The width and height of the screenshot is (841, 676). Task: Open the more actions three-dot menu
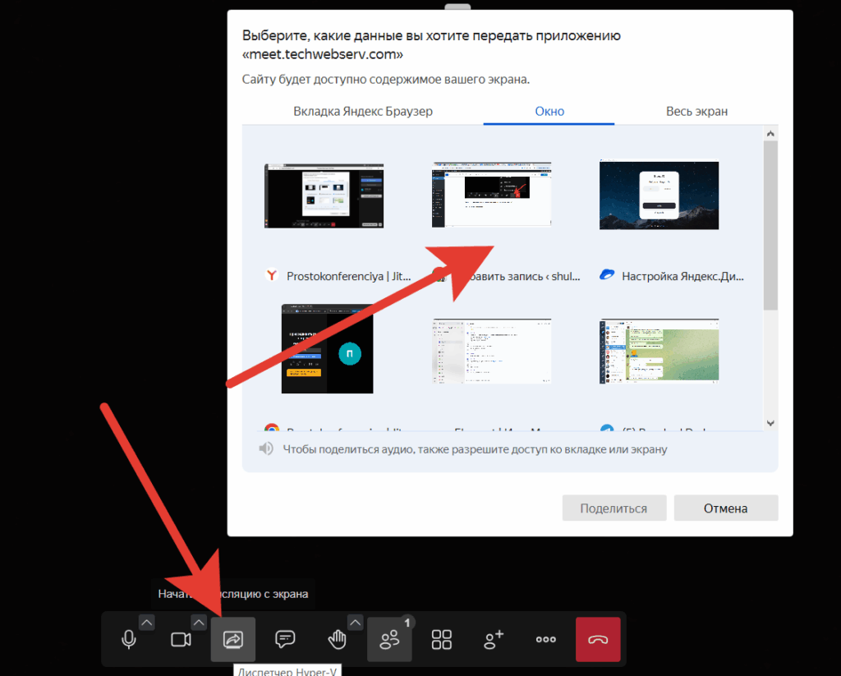546,639
